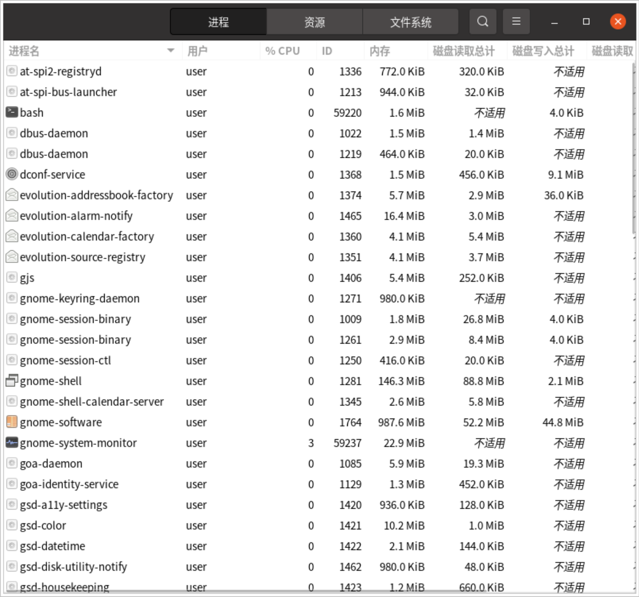Viewport: 639px width, 597px height.
Task: Open the hamburger menu button
Action: [516, 22]
